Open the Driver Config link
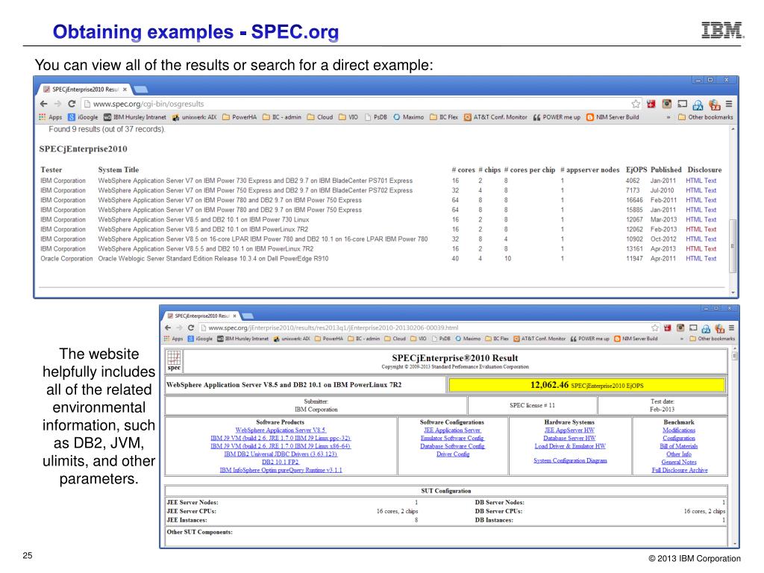764x573 pixels. (x=453, y=454)
